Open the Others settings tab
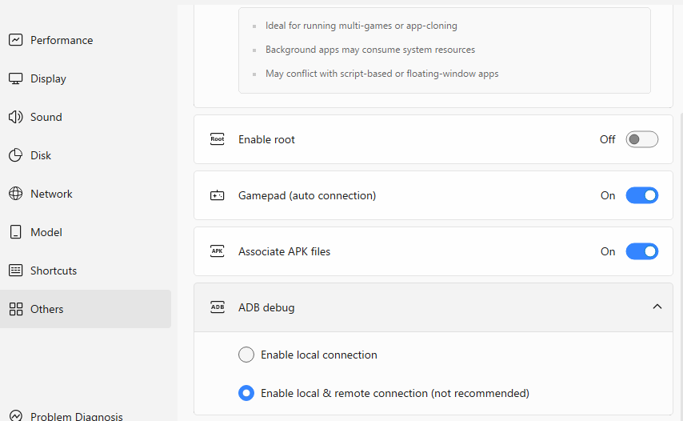The width and height of the screenshot is (683, 421). (x=46, y=309)
